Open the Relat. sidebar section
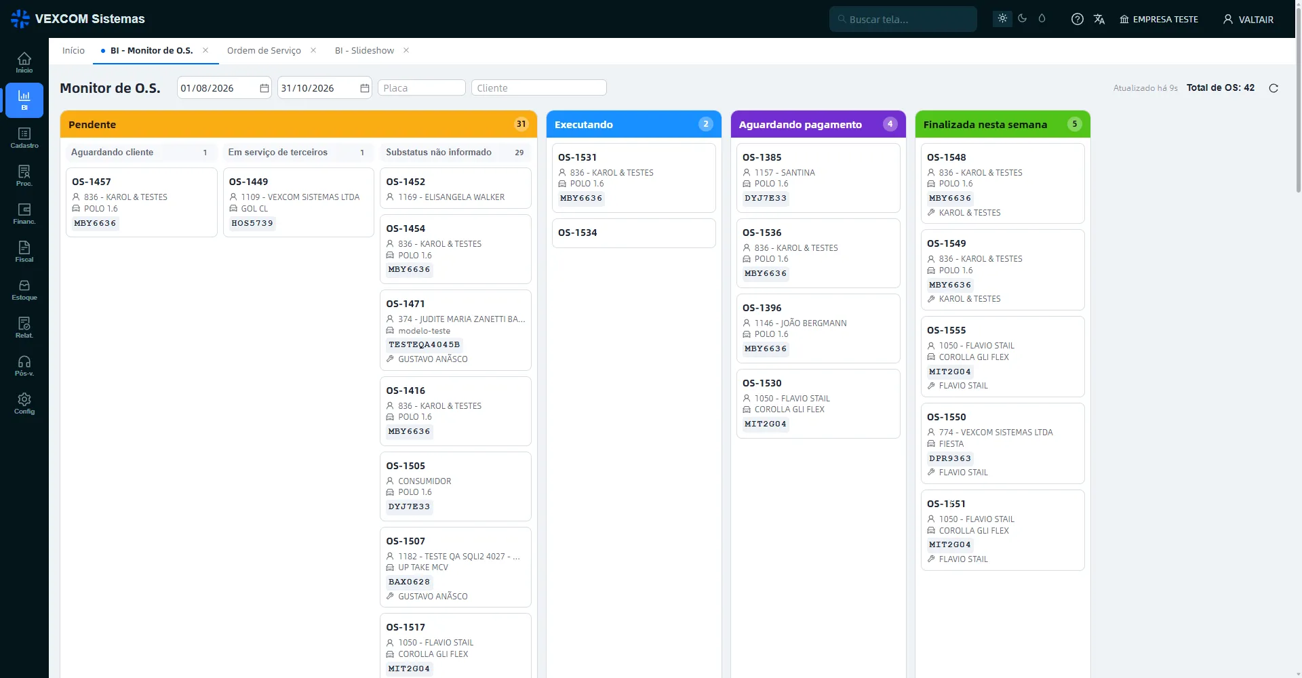The width and height of the screenshot is (1302, 678). click(x=24, y=327)
